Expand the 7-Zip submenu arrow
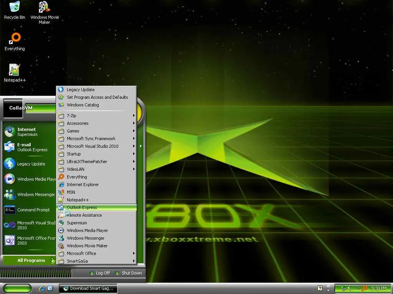Screen dimensions: 393x294 (134, 116)
